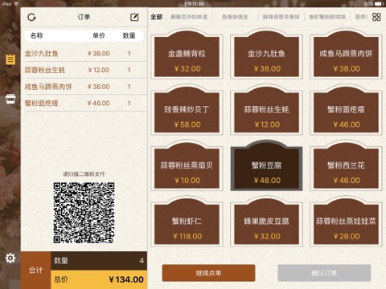Tap the refresh order icon
The height and width of the screenshot is (289, 386).
[31, 18]
